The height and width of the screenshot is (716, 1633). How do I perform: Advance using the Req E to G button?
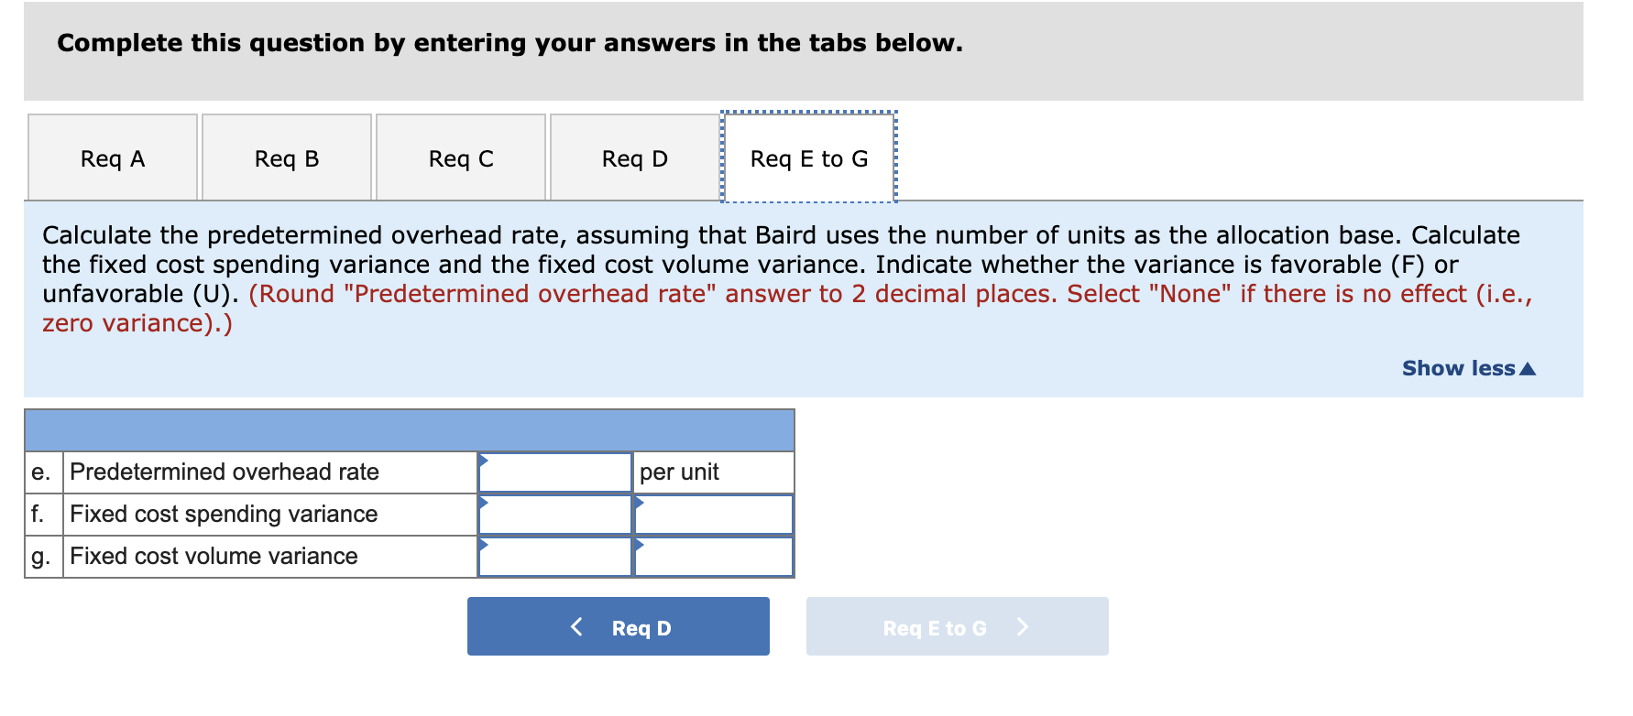[x=957, y=626]
